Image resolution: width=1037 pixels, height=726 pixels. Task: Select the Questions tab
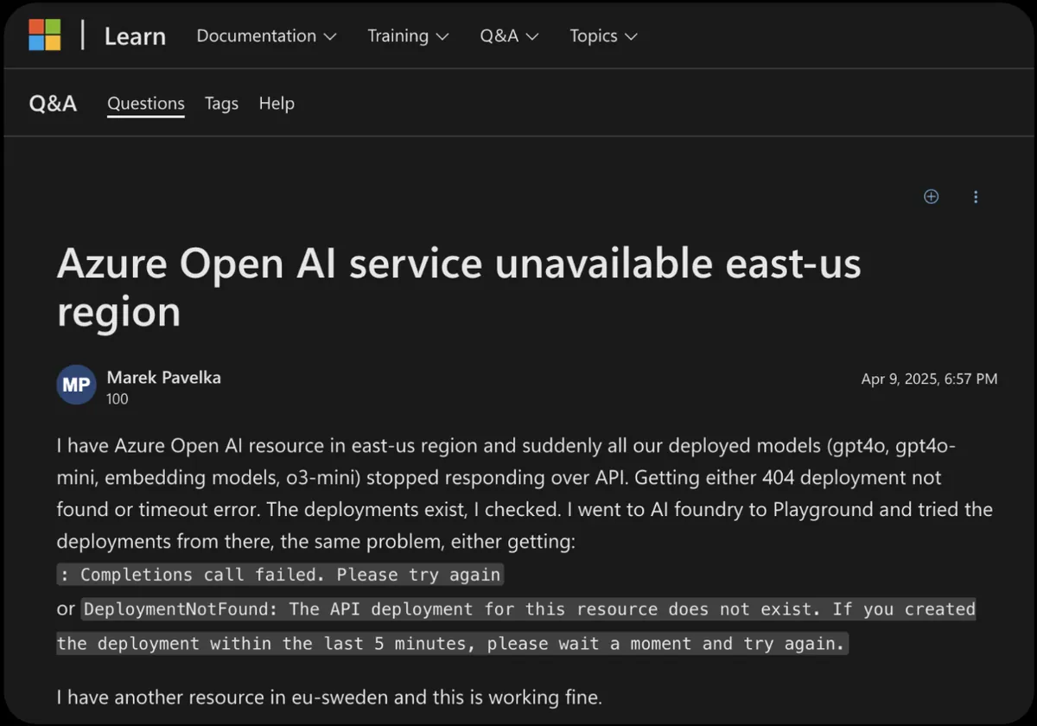[x=145, y=104]
